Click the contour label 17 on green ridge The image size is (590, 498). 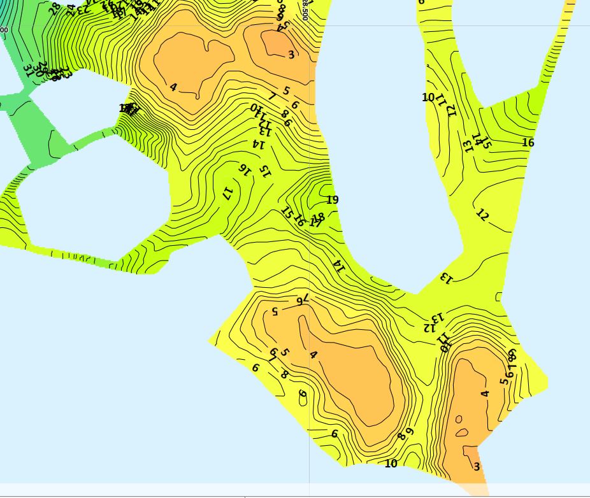227,192
